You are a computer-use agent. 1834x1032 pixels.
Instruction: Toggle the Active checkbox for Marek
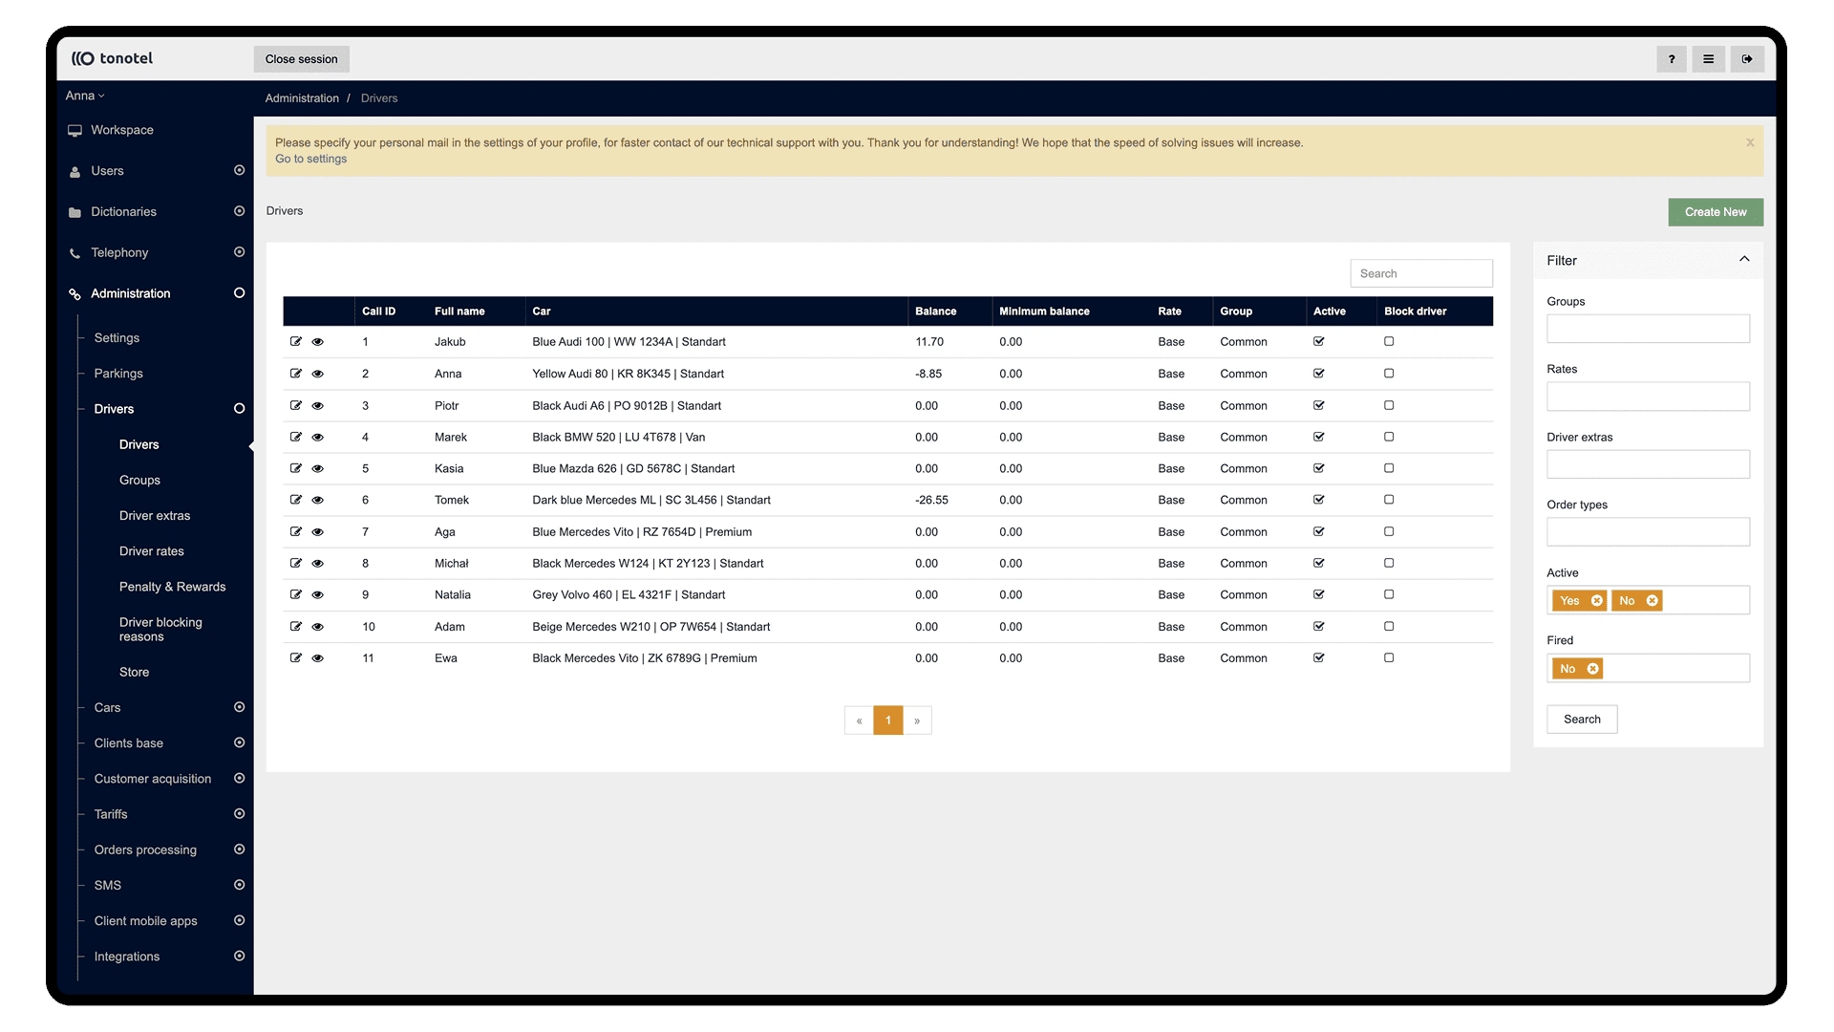coord(1319,437)
